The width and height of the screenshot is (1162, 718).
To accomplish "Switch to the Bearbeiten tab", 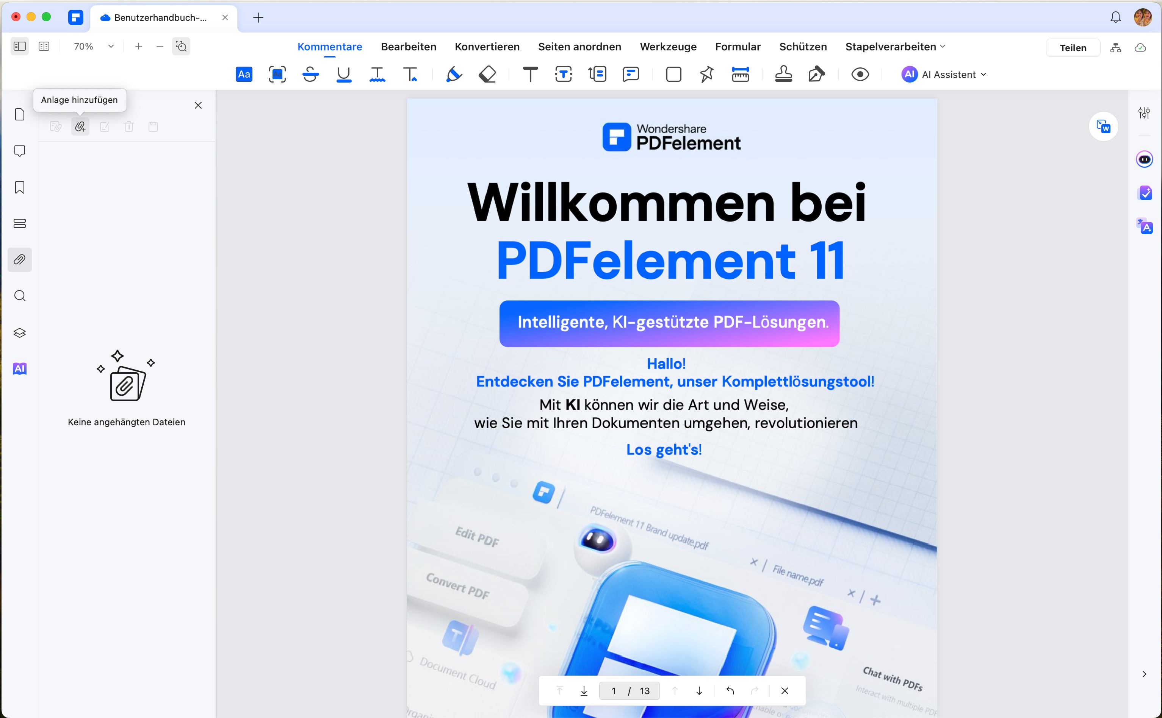I will (408, 47).
